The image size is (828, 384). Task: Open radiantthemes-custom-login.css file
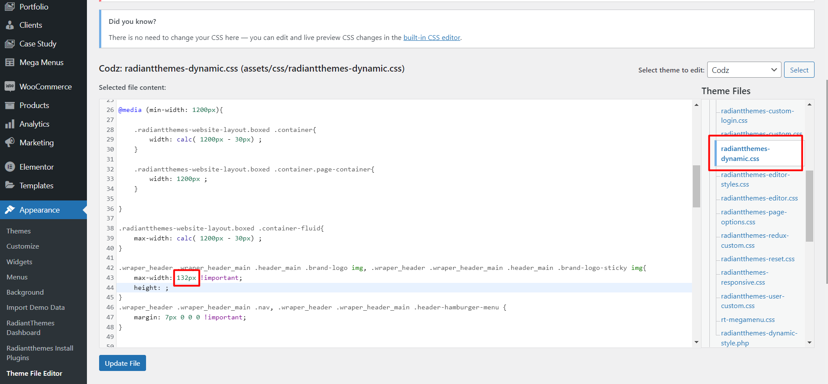pos(757,115)
